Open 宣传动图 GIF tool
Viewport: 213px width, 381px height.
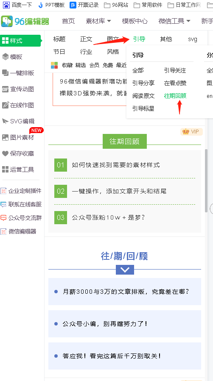coord(18,89)
